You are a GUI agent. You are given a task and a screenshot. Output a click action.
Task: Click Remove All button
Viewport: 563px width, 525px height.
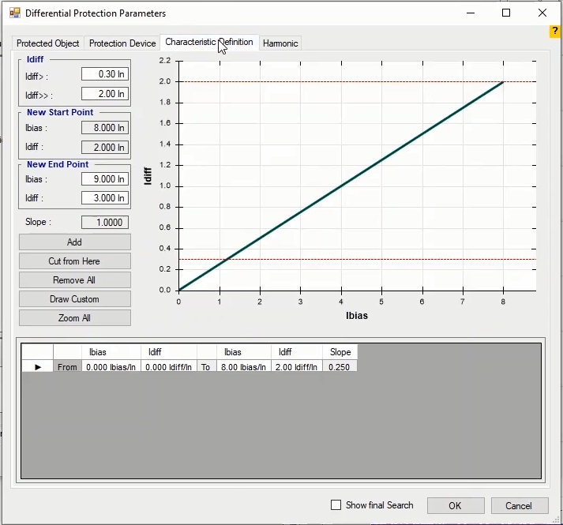click(74, 280)
